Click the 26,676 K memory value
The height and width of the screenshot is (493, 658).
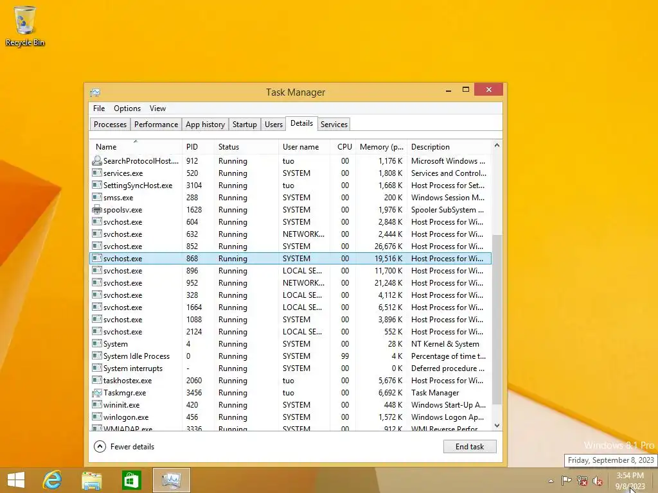coord(388,246)
